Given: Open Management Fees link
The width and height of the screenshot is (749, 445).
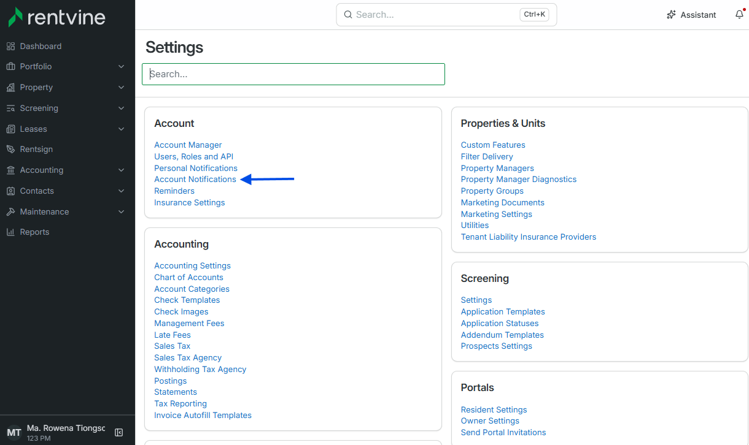Looking at the screenshot, I should click(189, 323).
